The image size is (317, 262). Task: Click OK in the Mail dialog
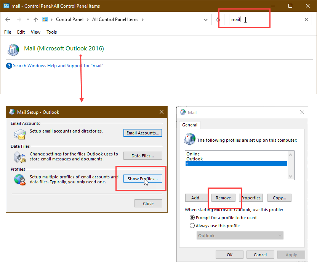pyautogui.click(x=229, y=255)
